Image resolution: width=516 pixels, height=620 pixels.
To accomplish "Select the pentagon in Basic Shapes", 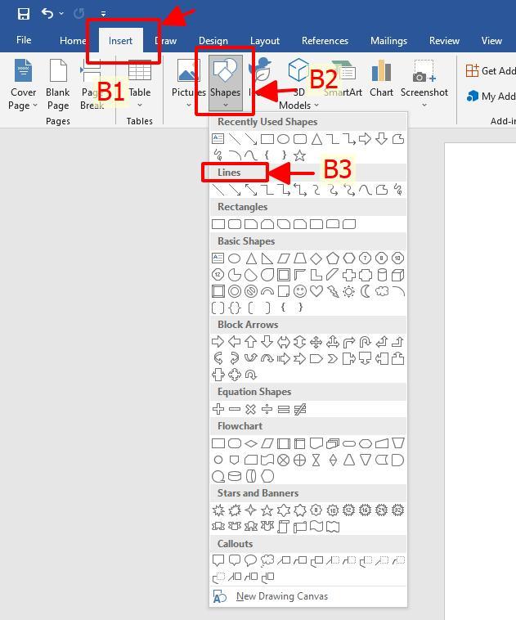I will click(333, 258).
